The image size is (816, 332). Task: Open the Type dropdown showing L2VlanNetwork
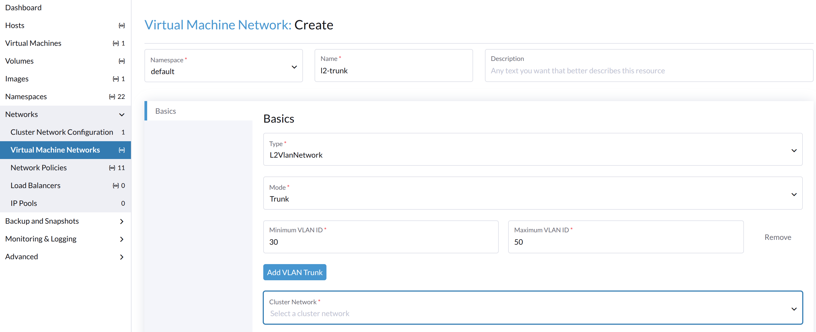[x=532, y=150]
